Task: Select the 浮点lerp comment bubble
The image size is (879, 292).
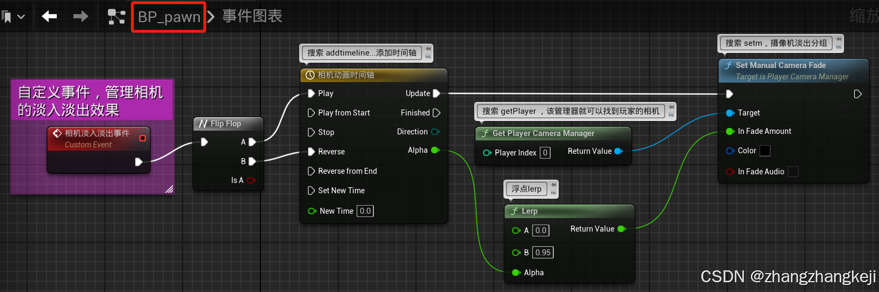Action: (526, 189)
